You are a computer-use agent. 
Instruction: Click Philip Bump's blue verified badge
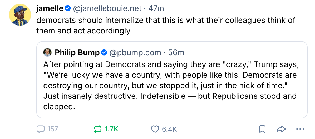click(104, 53)
